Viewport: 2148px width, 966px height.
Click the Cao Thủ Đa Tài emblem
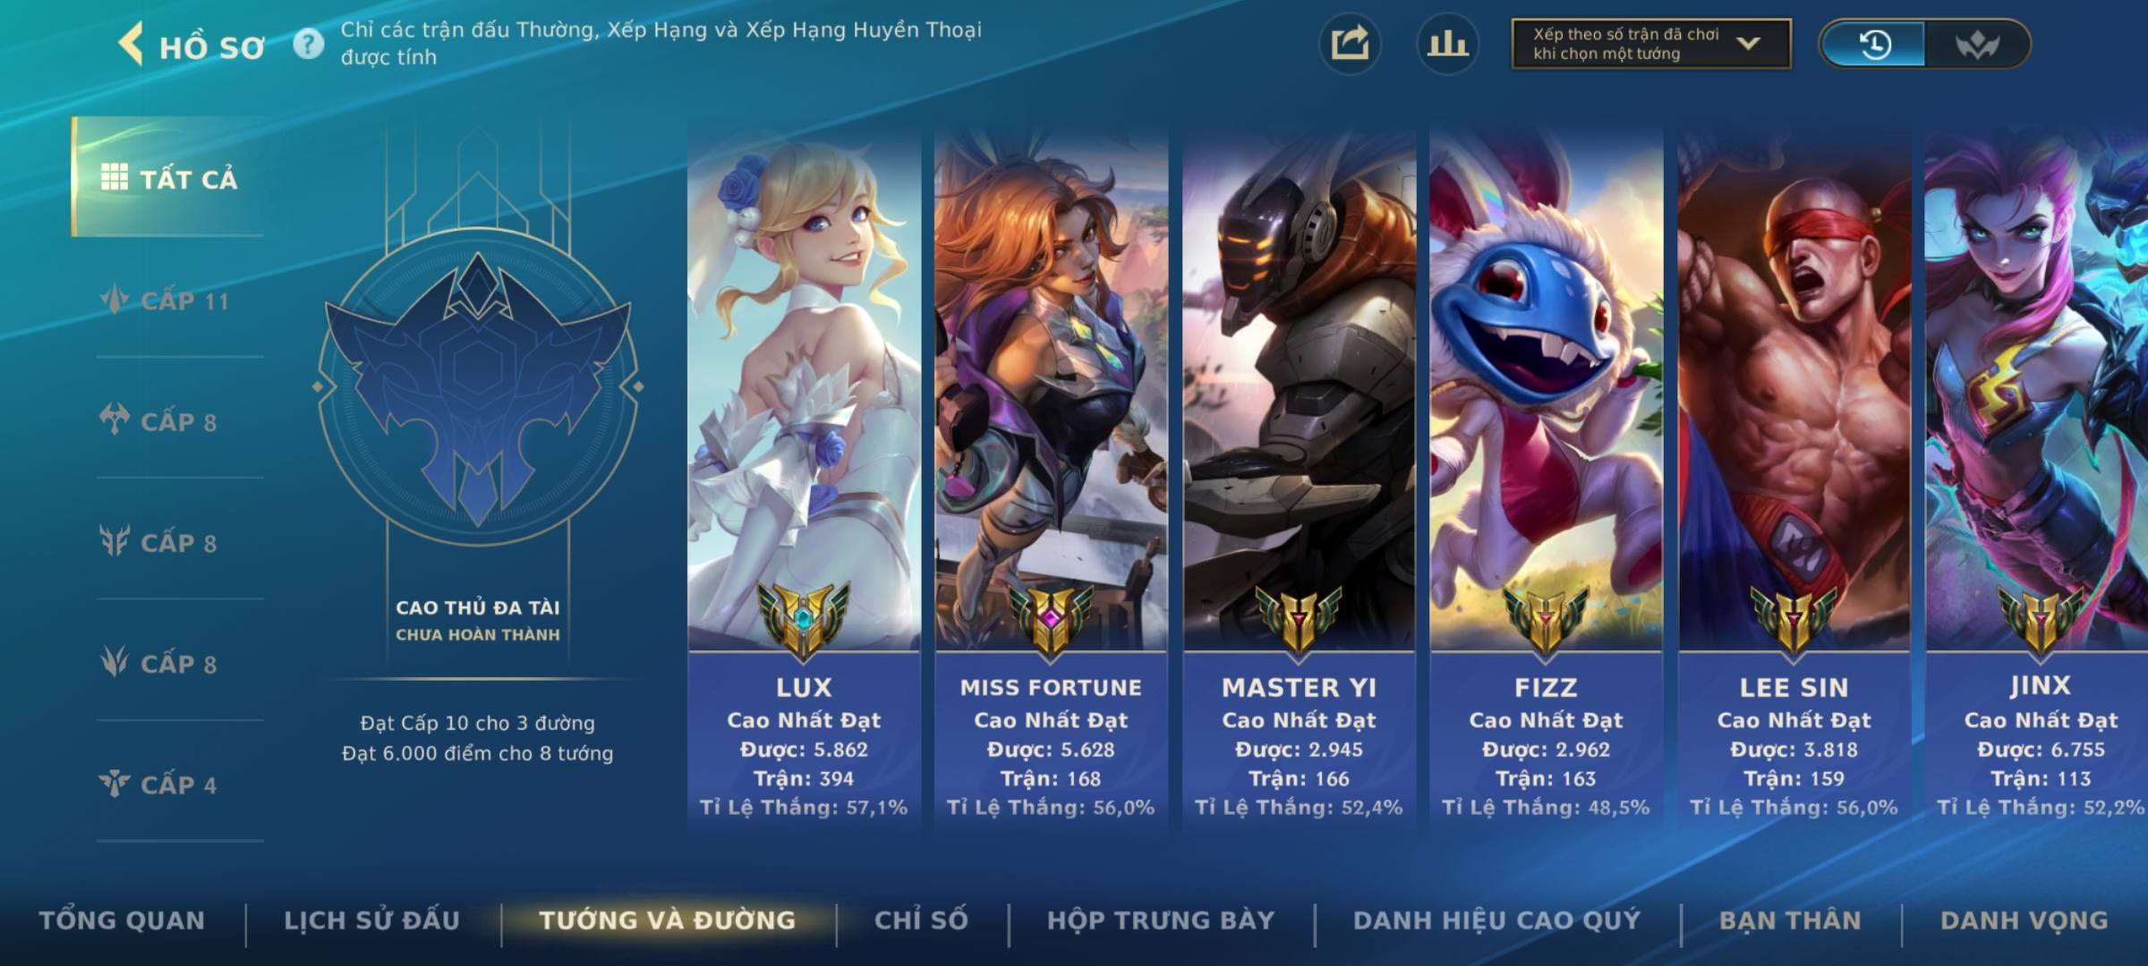(x=478, y=386)
